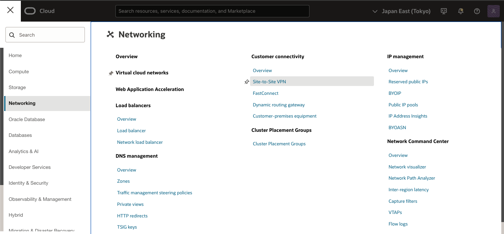Screen dimensions: 504x234
Task: Select Compute in the navigation menu
Action: pos(19,72)
